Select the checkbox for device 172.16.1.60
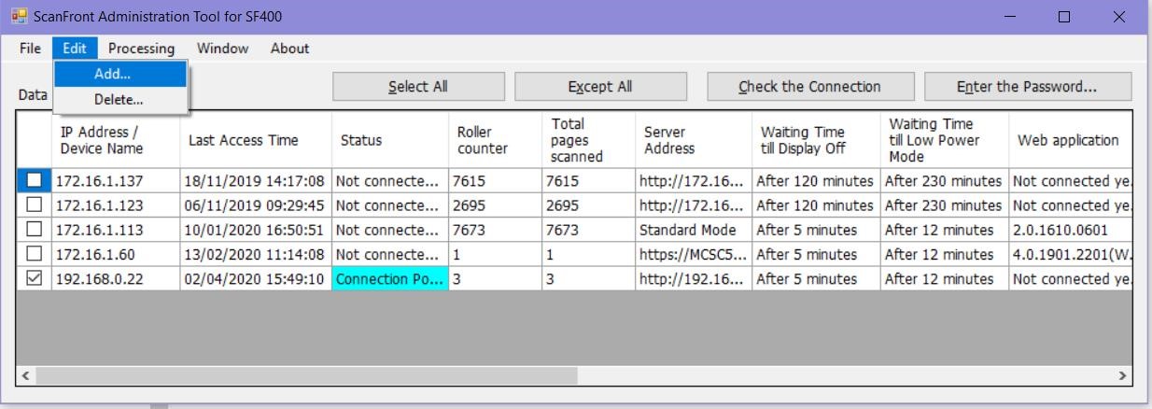Viewport: 1152px width, 409px height. click(x=35, y=254)
